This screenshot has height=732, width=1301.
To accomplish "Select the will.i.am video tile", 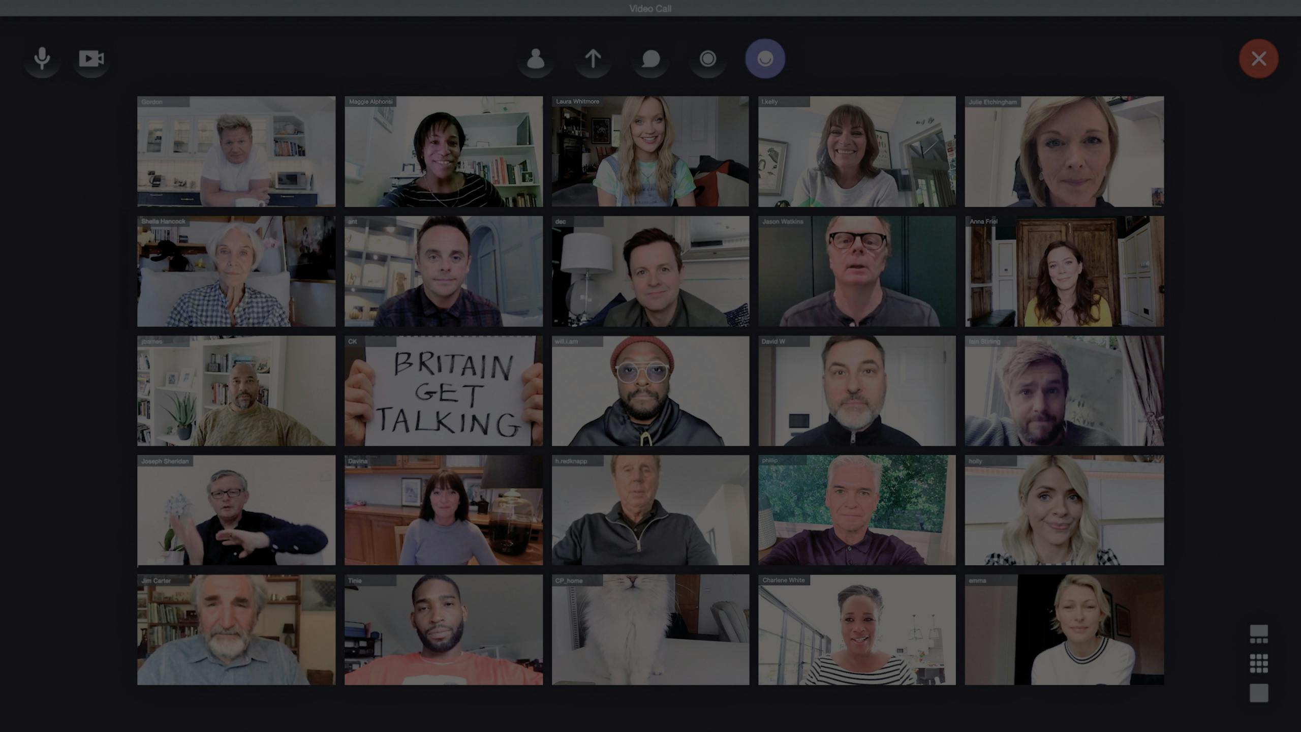I will [x=650, y=390].
